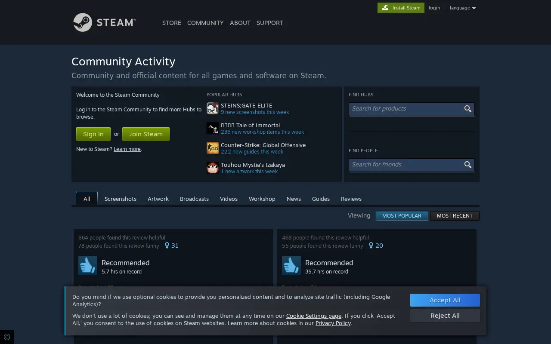551x344 pixels.
Task: Open the COMMUNITY menu
Action: coord(205,23)
